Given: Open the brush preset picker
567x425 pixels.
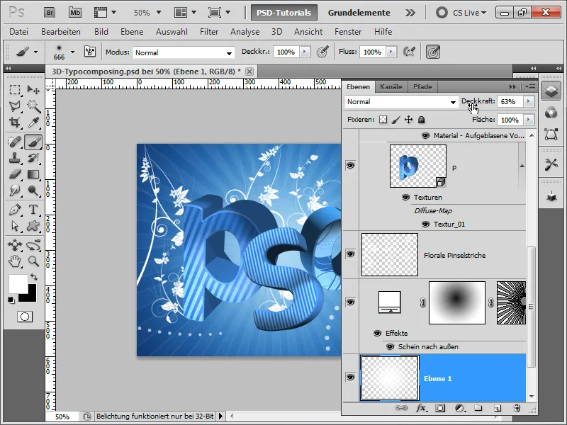Looking at the screenshot, I should (72, 52).
